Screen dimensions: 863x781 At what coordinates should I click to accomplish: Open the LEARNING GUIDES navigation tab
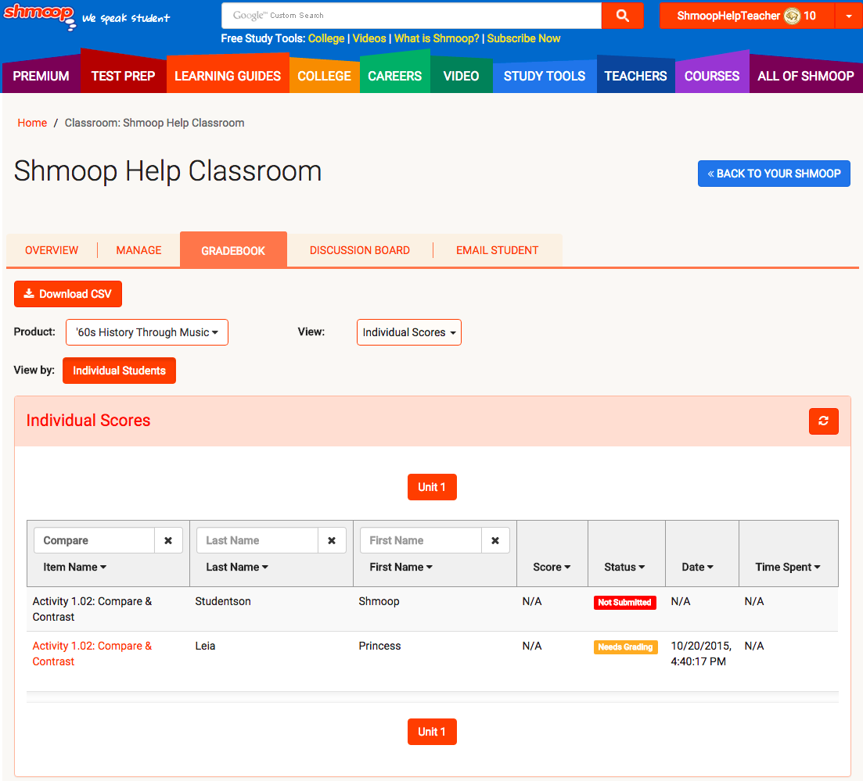[x=228, y=76]
